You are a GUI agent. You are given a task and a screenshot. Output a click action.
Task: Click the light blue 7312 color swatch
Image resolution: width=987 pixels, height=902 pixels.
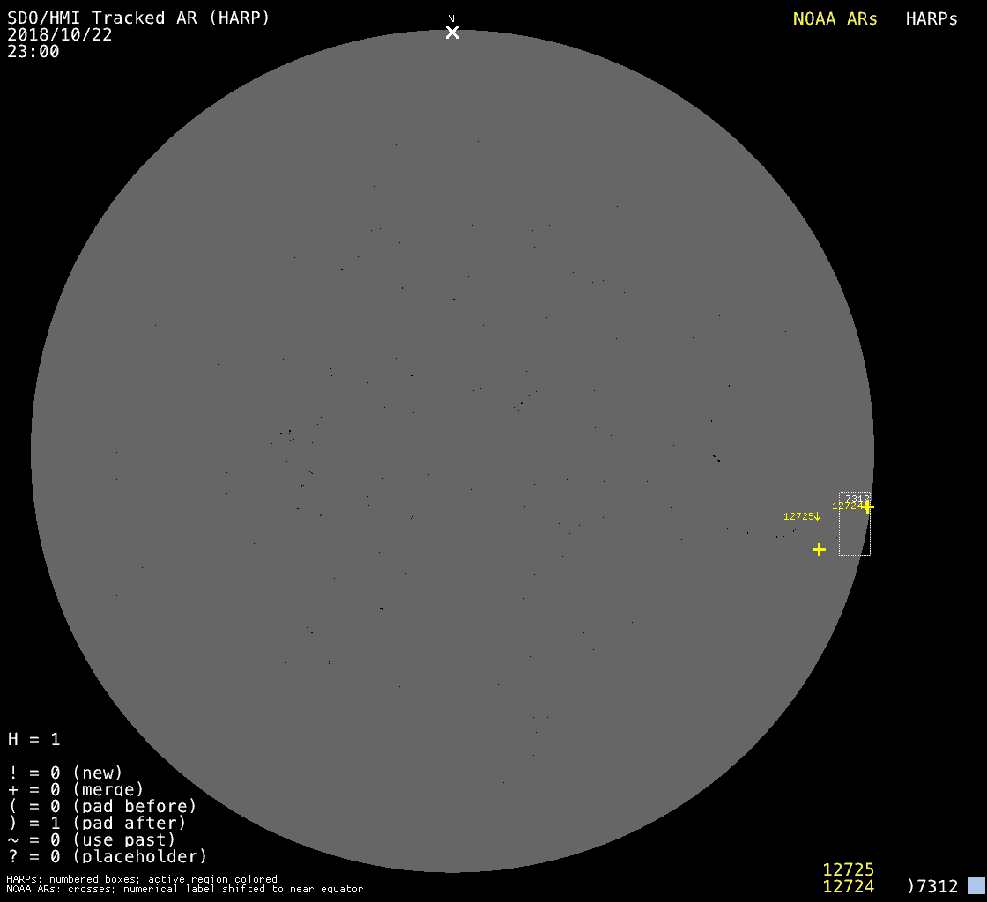[x=976, y=885]
